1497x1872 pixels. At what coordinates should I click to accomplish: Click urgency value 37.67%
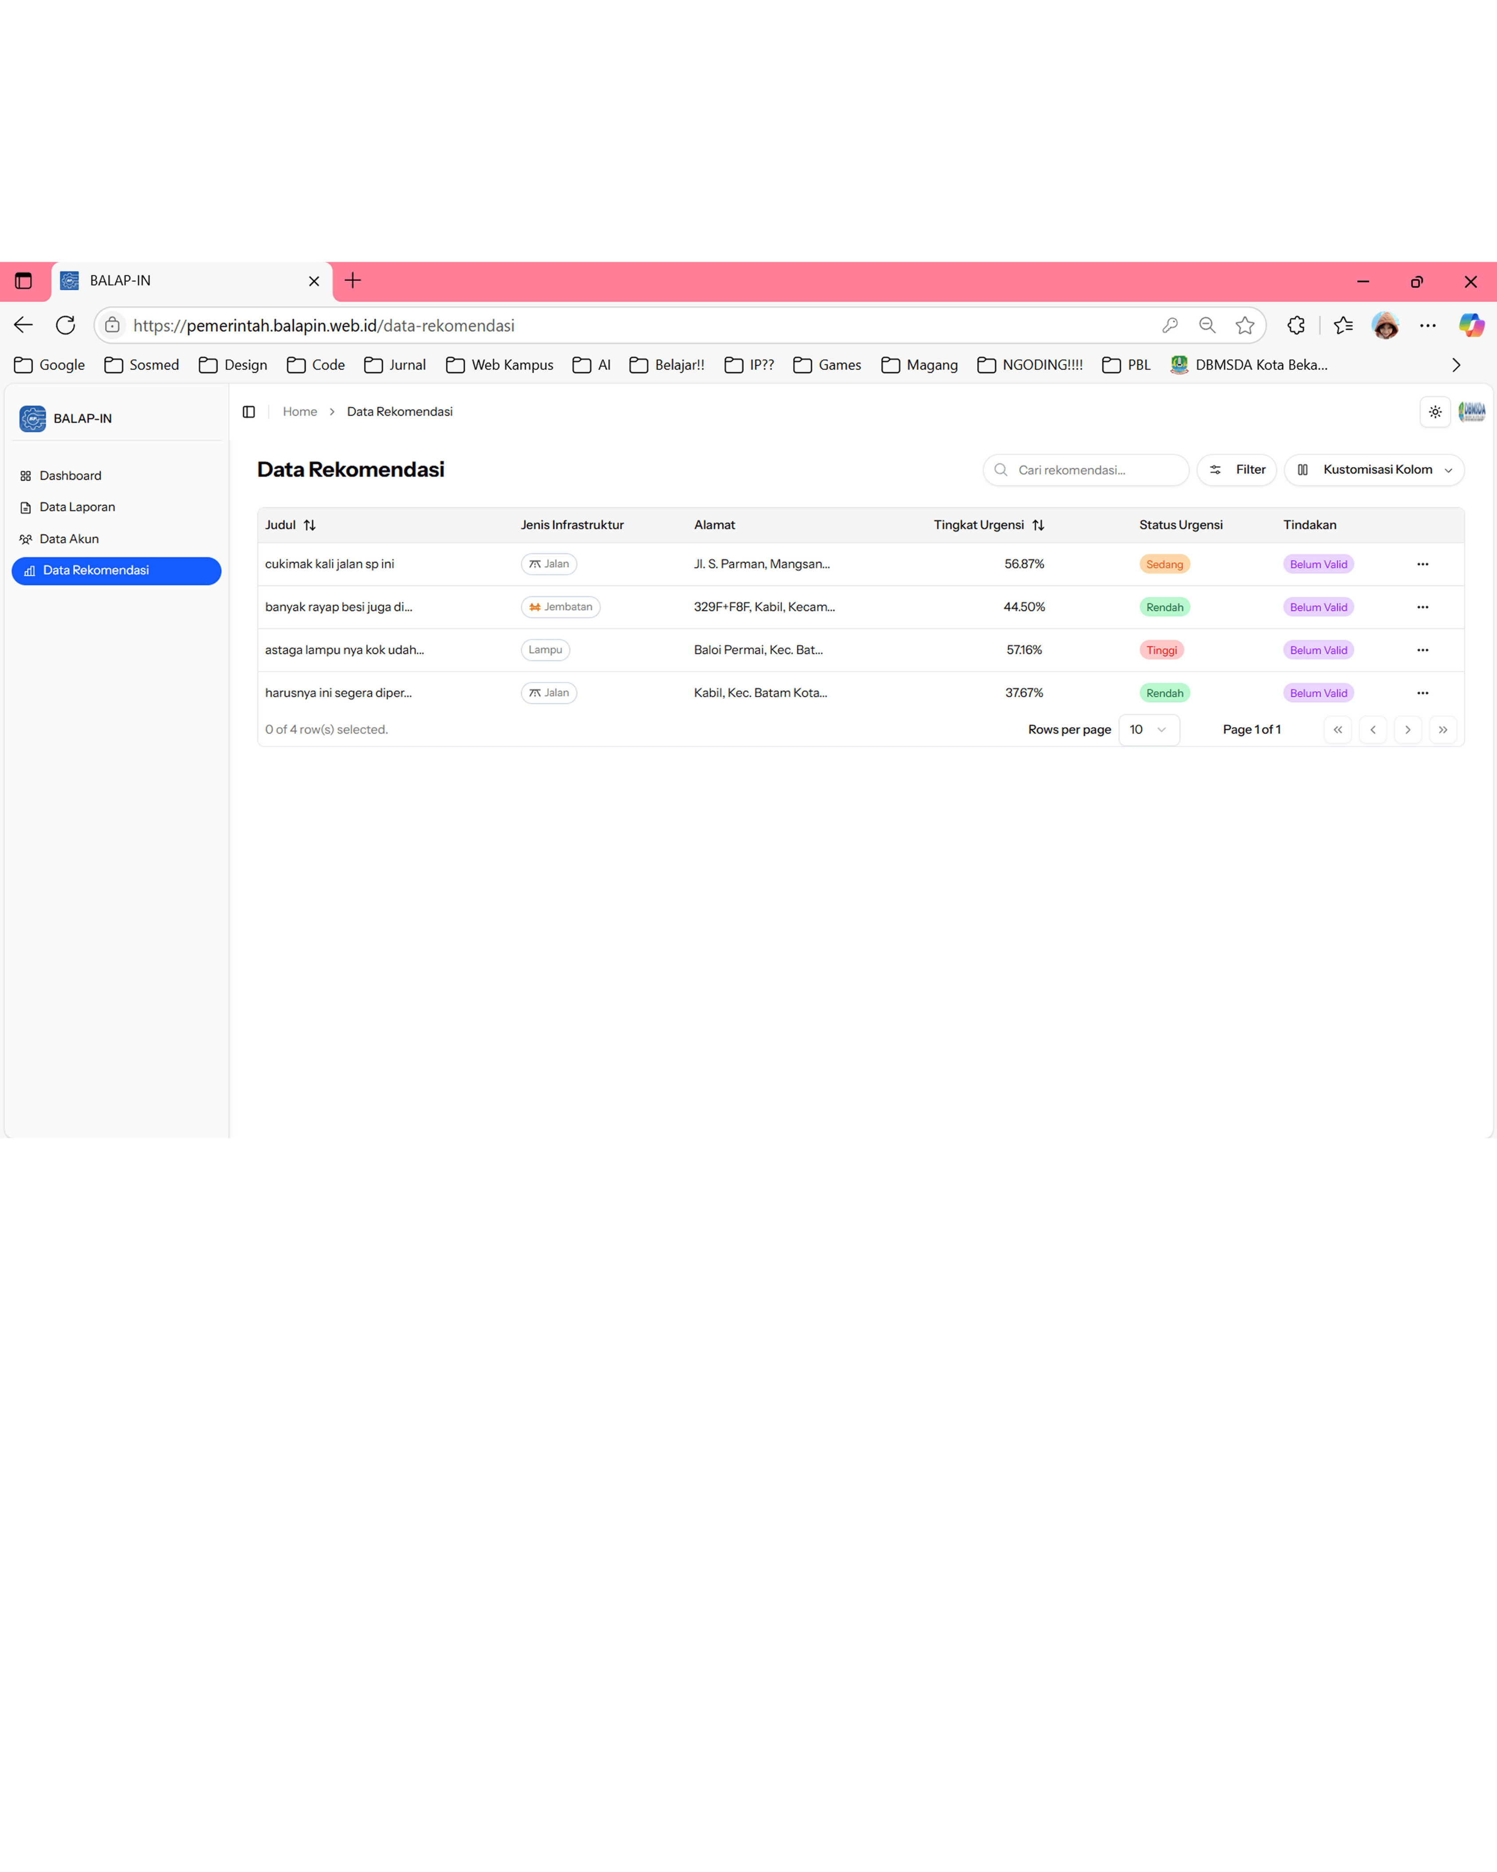point(1024,693)
